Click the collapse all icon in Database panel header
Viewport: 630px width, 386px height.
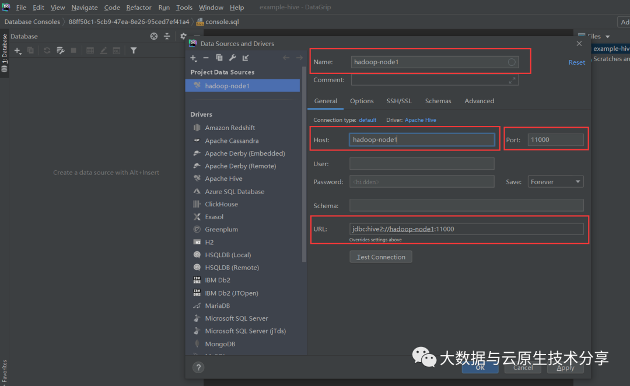(x=167, y=36)
